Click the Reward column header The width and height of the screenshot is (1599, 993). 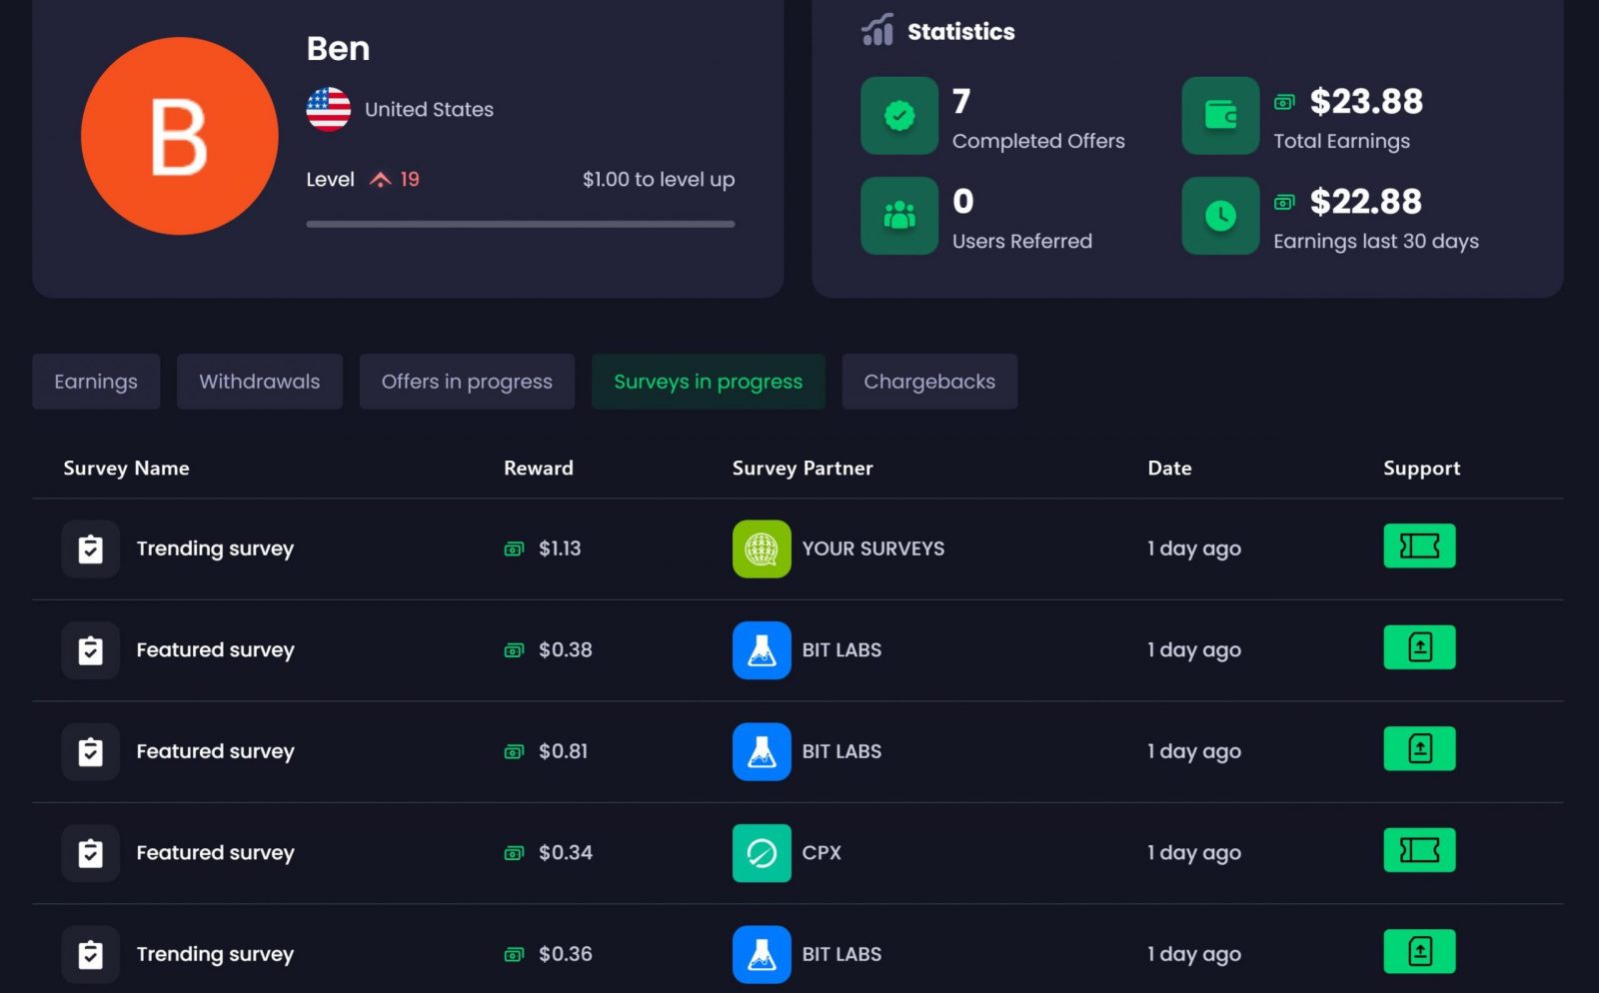539,469
